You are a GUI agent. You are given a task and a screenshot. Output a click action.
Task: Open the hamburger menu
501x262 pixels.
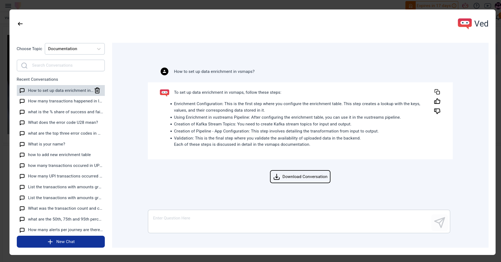tap(8, 6)
